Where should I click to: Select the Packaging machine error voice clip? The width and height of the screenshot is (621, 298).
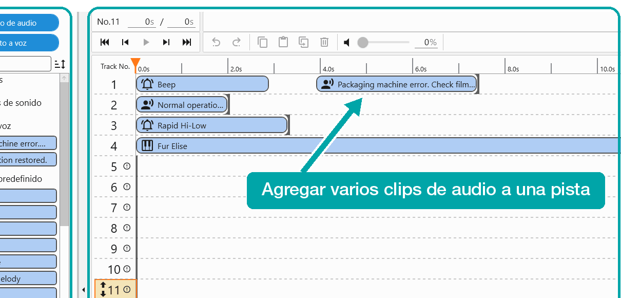pyautogui.click(x=397, y=84)
